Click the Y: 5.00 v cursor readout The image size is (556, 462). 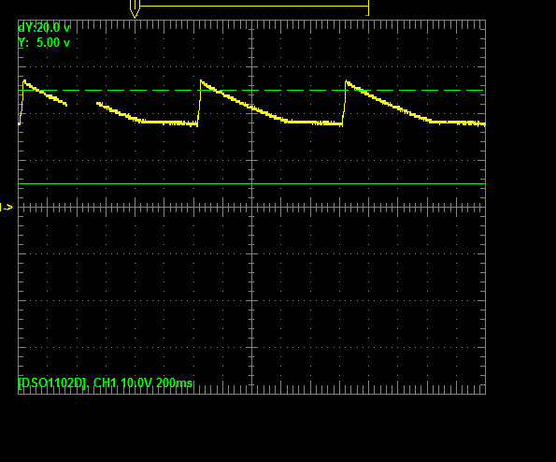tap(44, 43)
